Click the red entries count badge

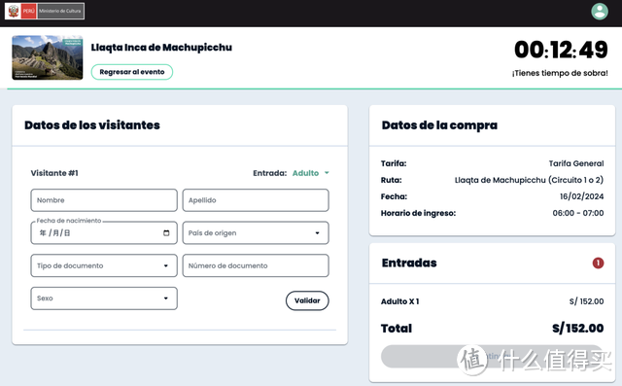point(598,263)
